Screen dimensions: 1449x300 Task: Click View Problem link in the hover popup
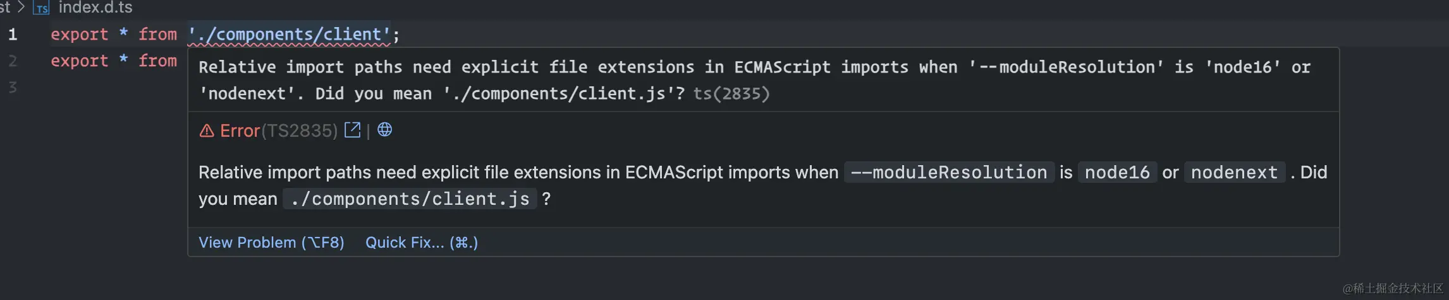point(271,243)
